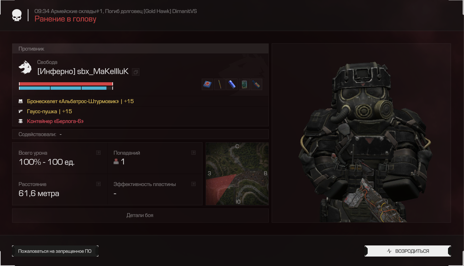Image resolution: width=464 pixels, height=266 pixels.
Task: Click the dark bottle consumable icon
Action: tap(256, 84)
